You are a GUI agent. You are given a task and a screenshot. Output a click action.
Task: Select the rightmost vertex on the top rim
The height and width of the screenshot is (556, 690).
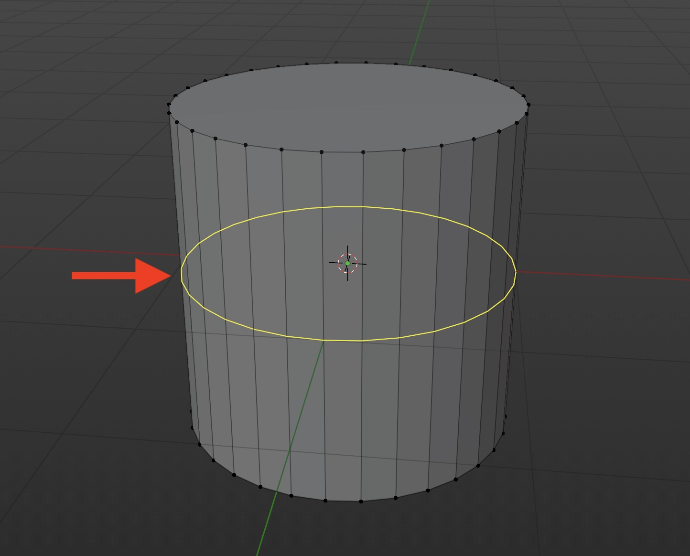(x=528, y=105)
